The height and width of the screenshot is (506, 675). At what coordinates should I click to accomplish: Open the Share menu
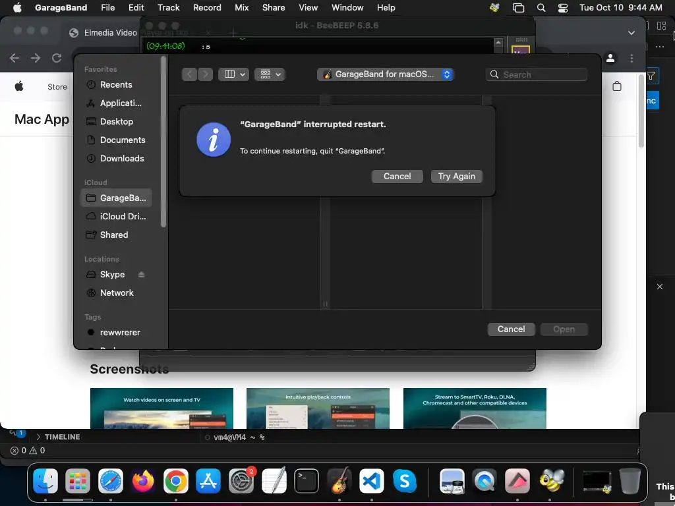point(274,7)
